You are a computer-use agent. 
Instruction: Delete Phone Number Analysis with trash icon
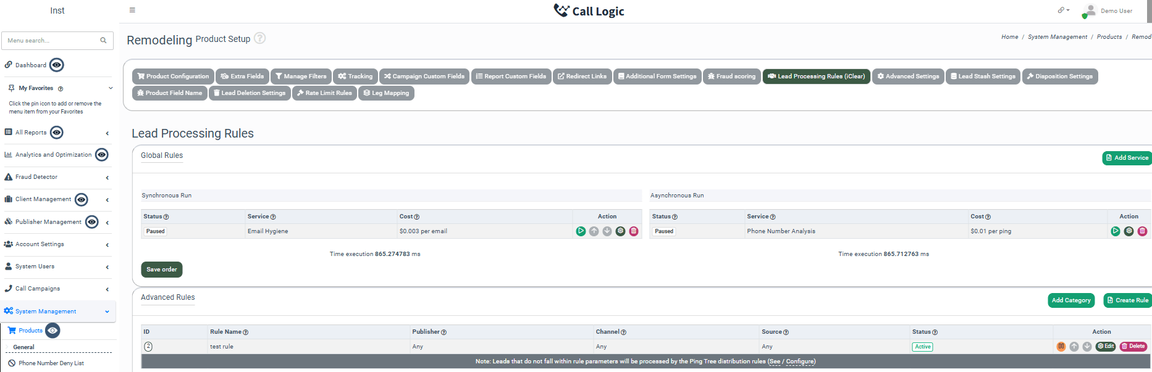point(1142,231)
